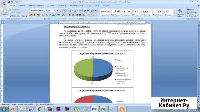This screenshot has height=112, width=200.
Task: Click the Change Styles icon
Action: click(x=180, y=12)
